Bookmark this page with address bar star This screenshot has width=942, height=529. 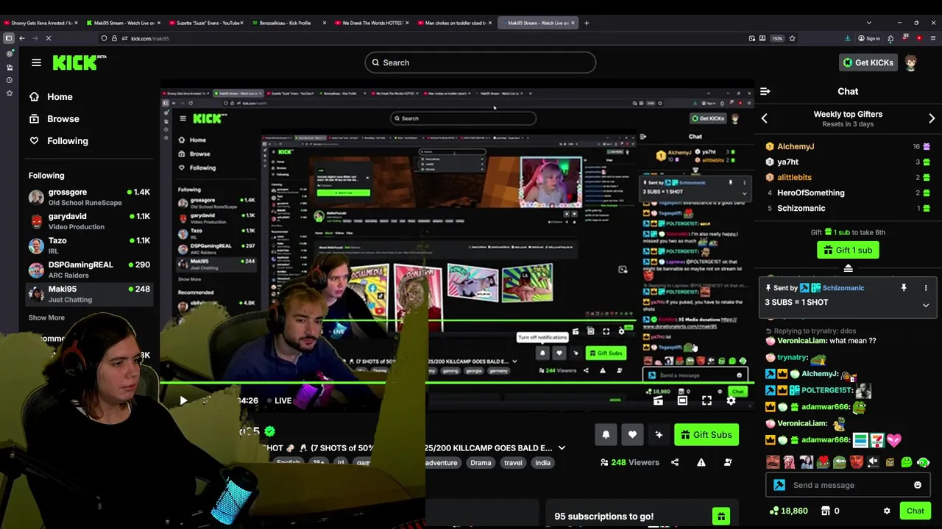792,38
